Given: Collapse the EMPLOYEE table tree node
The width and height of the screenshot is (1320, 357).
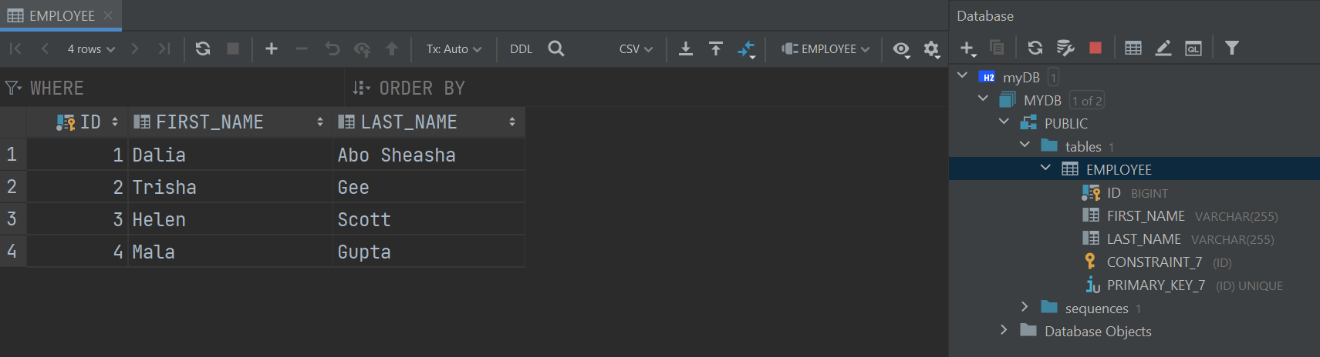Looking at the screenshot, I should click(1045, 168).
